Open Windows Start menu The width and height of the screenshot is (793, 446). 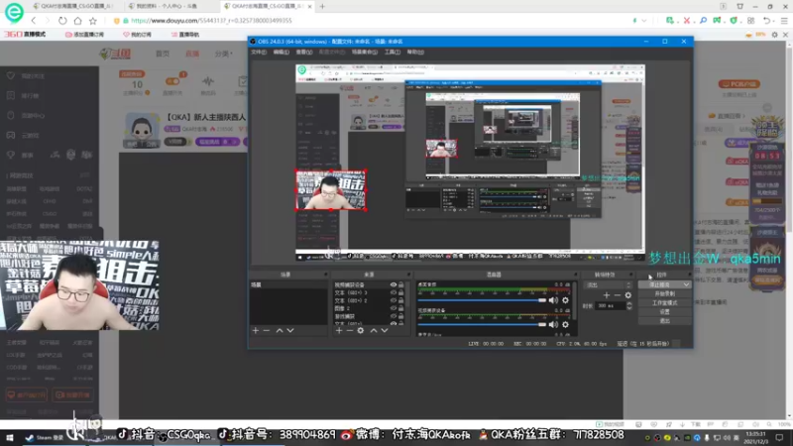[x=10, y=437]
